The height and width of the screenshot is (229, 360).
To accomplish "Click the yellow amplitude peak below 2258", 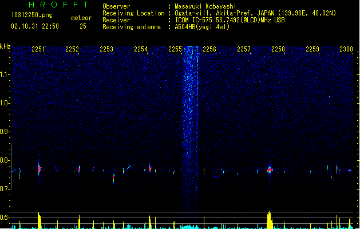I will (x=270, y=220).
